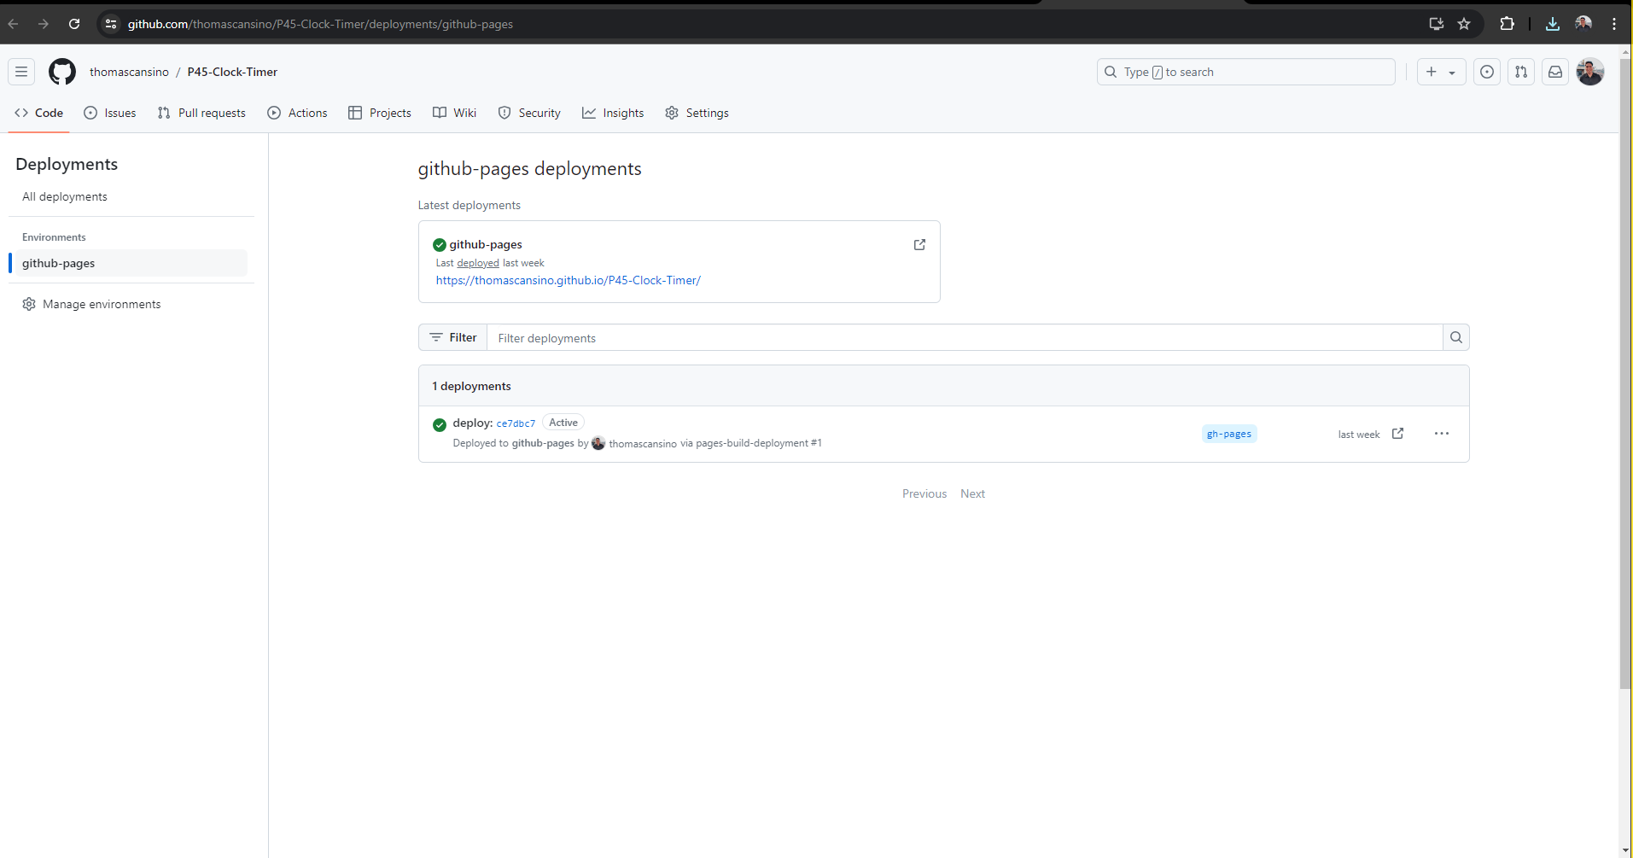The image size is (1633, 858).
Task: Click the Previous pagination button
Action: tap(924, 493)
